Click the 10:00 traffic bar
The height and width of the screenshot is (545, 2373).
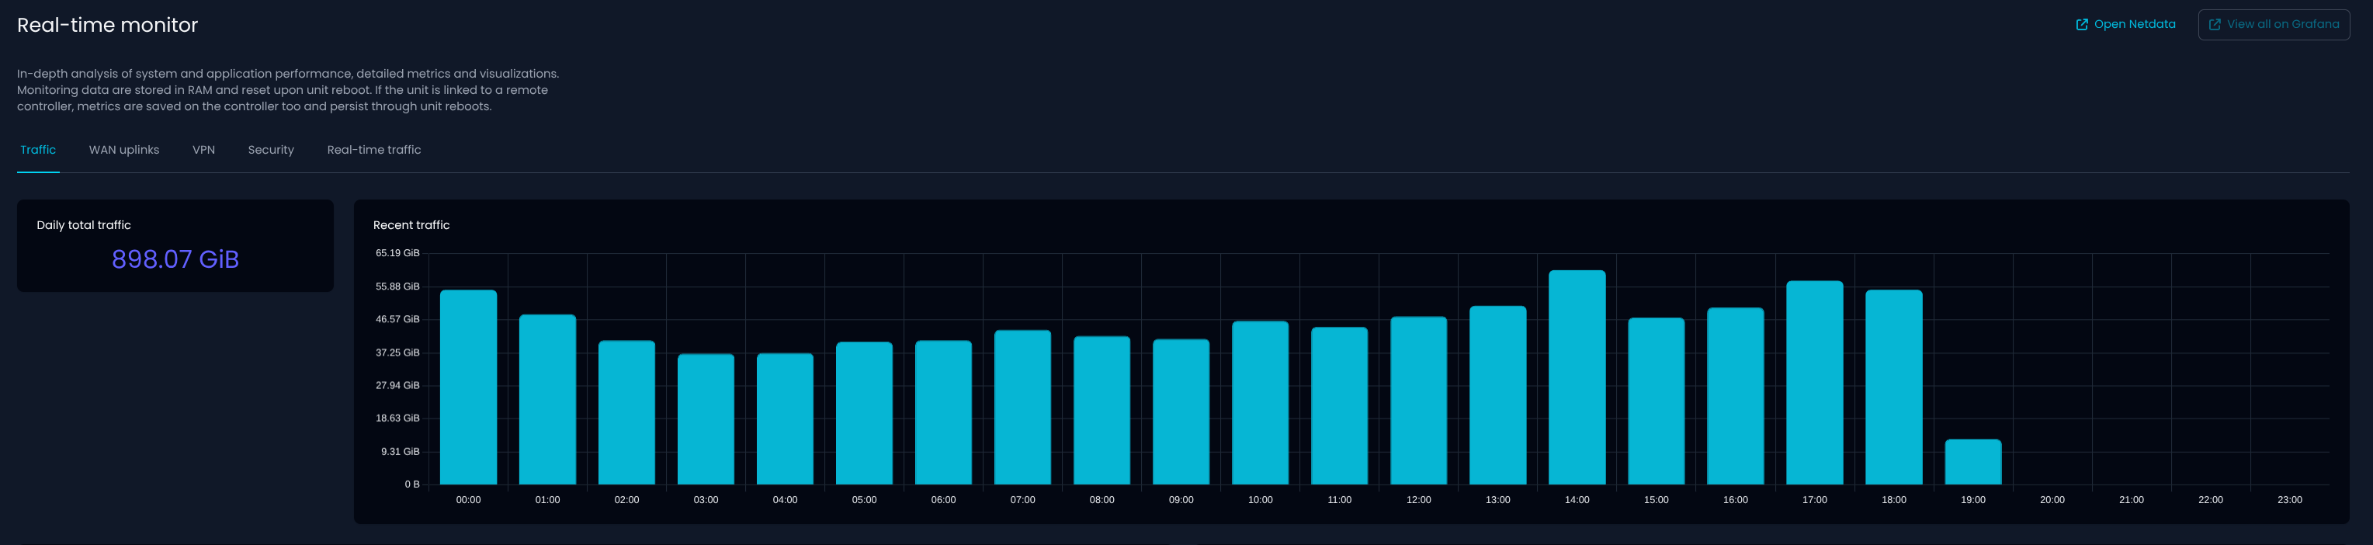[1259, 403]
